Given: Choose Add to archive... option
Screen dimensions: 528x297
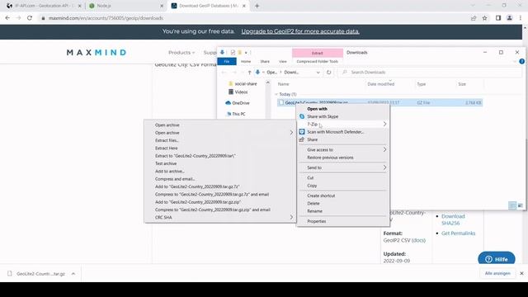Looking at the screenshot, I should 170,172.
